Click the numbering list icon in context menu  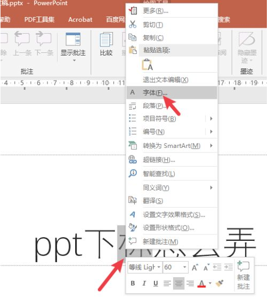pyautogui.click(x=132, y=131)
